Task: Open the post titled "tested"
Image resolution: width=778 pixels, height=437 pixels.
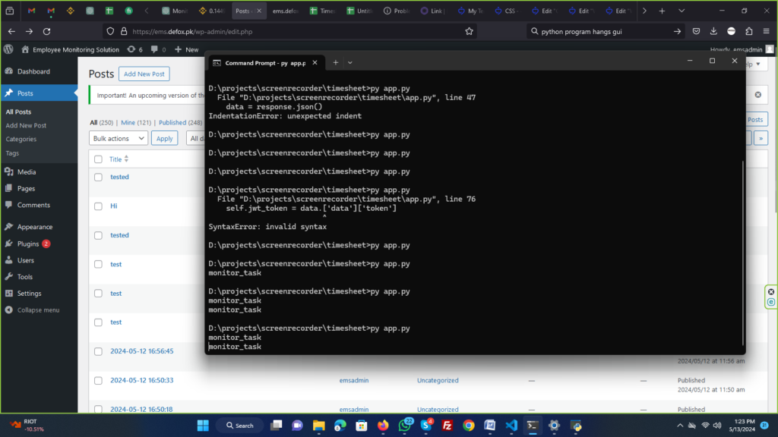Action: [x=119, y=177]
